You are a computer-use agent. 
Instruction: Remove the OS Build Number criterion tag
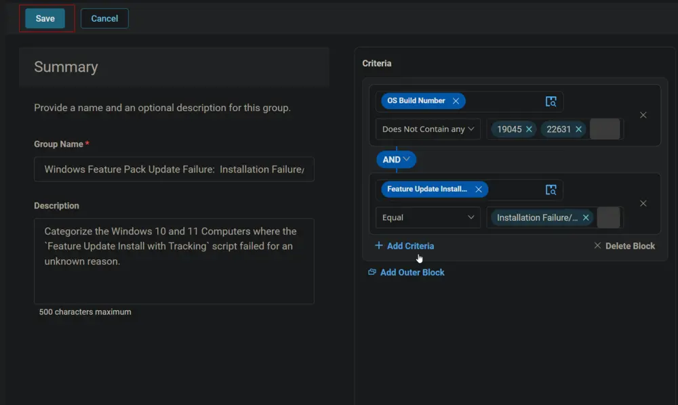click(456, 101)
